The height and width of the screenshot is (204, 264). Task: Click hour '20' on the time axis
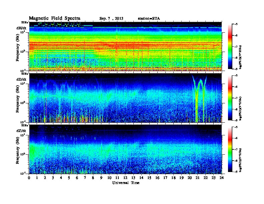[x=189, y=178]
